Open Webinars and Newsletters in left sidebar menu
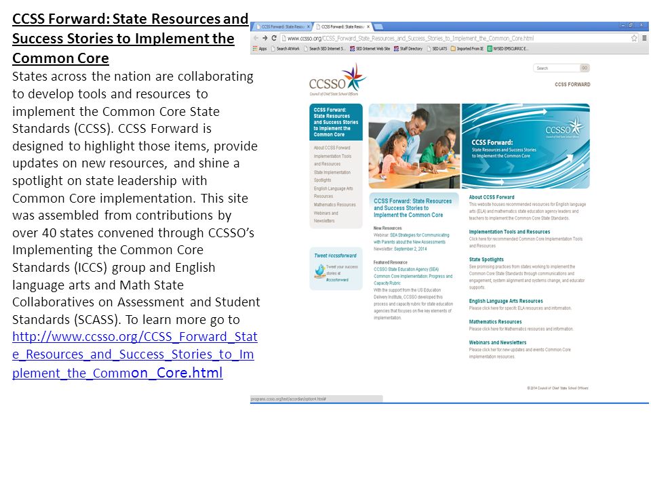Screen dimensions: 651x488 click(x=326, y=217)
